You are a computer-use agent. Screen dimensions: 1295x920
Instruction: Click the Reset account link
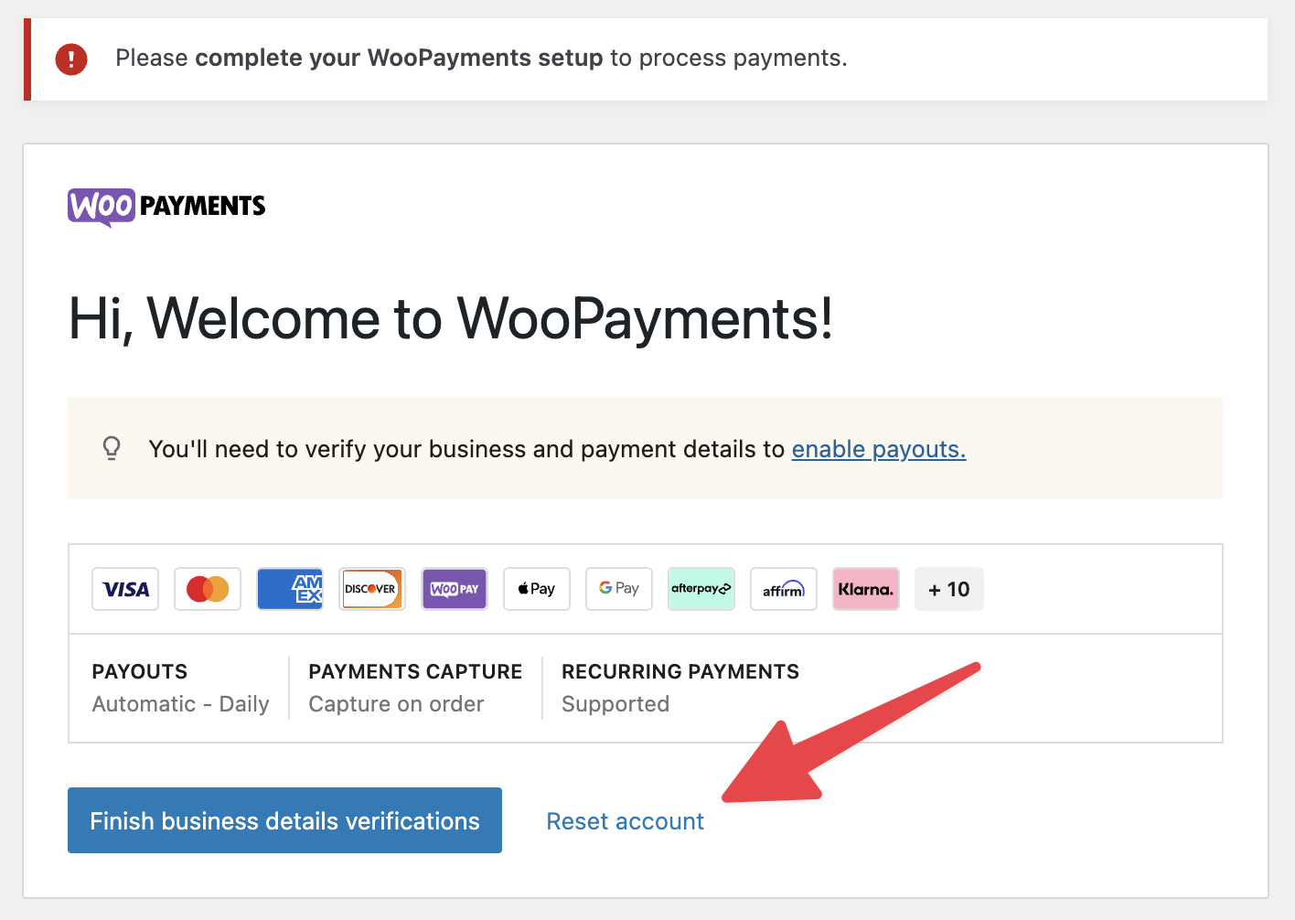pyautogui.click(x=625, y=820)
